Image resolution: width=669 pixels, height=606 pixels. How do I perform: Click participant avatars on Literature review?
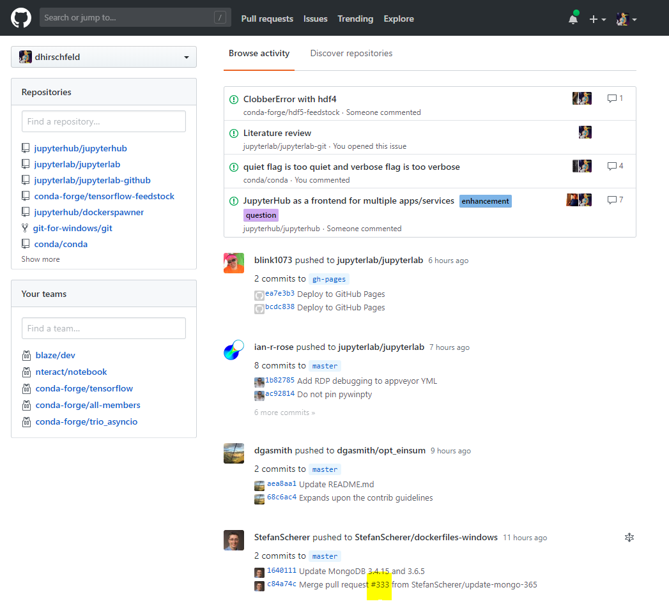point(585,132)
